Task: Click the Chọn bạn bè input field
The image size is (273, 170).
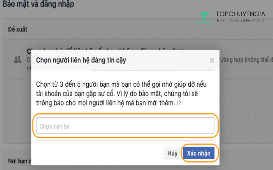Action: (125, 125)
